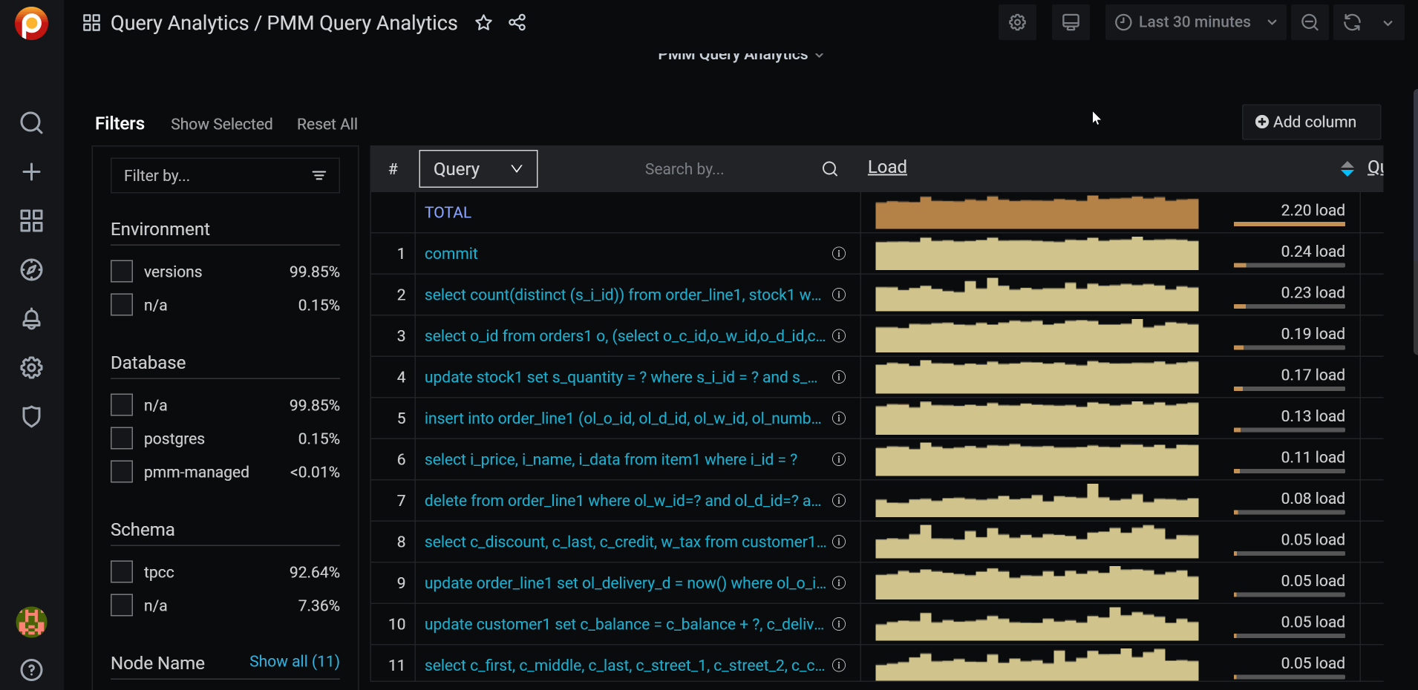This screenshot has width=1418, height=690.
Task: Open the Query column dropdown
Action: click(x=477, y=168)
